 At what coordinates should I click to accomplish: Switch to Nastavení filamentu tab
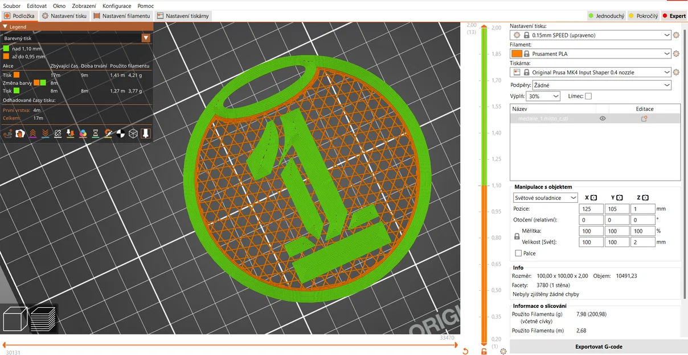[122, 16]
